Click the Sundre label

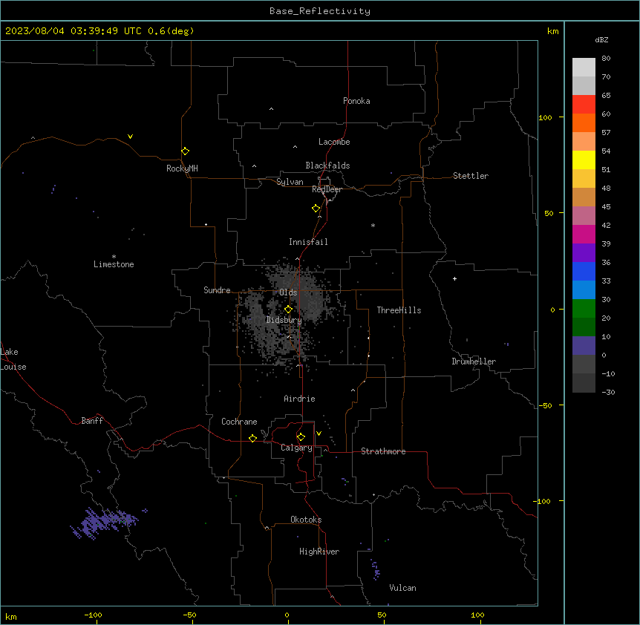217,290
